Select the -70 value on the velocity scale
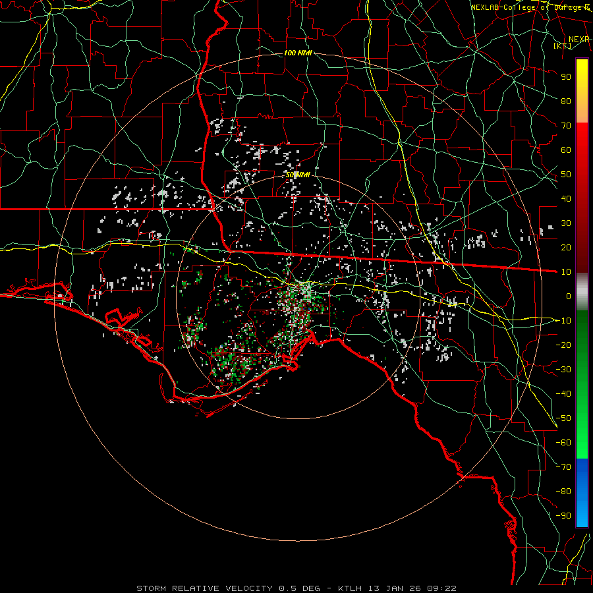Viewport: 593px width, 593px height. tap(563, 467)
